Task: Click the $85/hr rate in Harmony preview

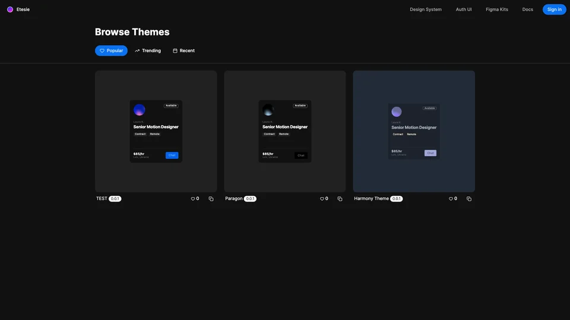Action: point(397,151)
